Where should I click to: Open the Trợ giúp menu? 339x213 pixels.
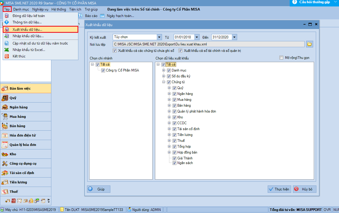coord(91,9)
